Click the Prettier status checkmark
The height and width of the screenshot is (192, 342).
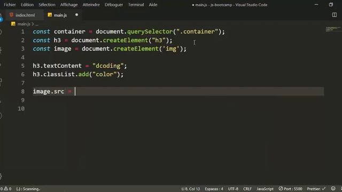coord(316,189)
